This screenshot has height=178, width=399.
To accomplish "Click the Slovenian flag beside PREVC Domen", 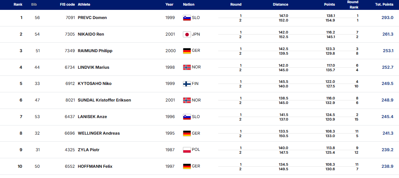I will [187, 18].
